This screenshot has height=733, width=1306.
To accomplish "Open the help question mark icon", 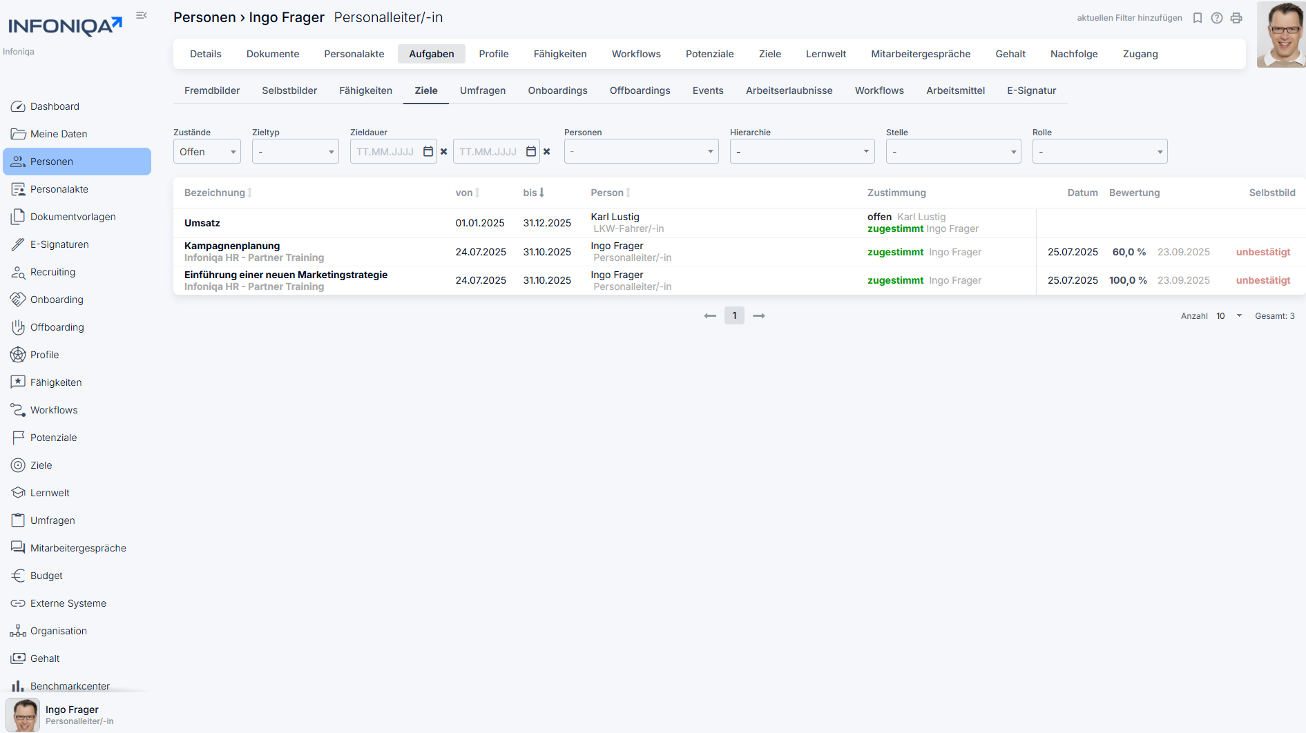I will pyautogui.click(x=1217, y=18).
